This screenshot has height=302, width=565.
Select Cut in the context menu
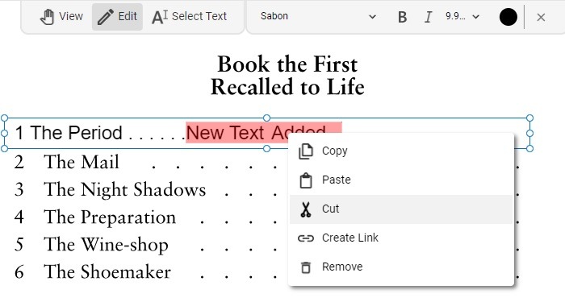[x=401, y=209]
